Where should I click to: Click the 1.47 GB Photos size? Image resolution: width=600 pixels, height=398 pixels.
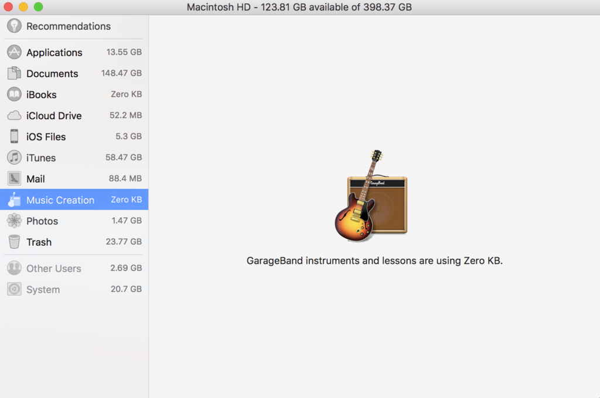[127, 220]
